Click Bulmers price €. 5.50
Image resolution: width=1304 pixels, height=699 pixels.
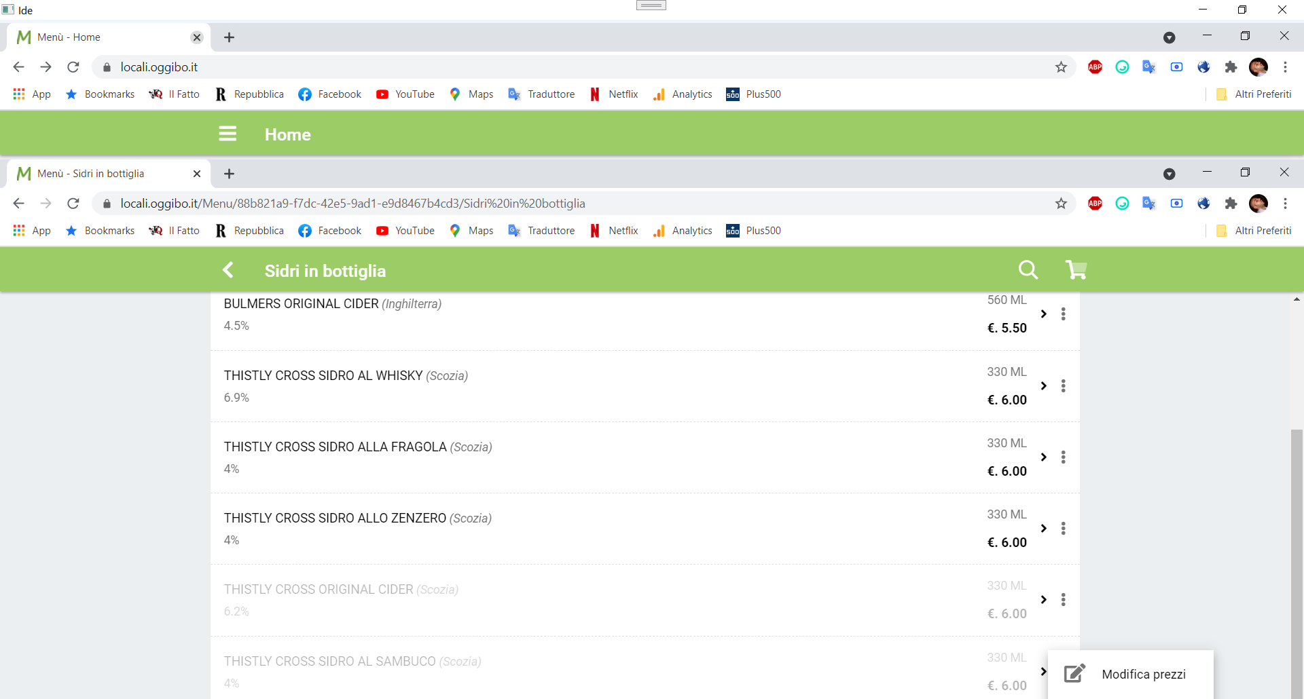coord(1007,328)
